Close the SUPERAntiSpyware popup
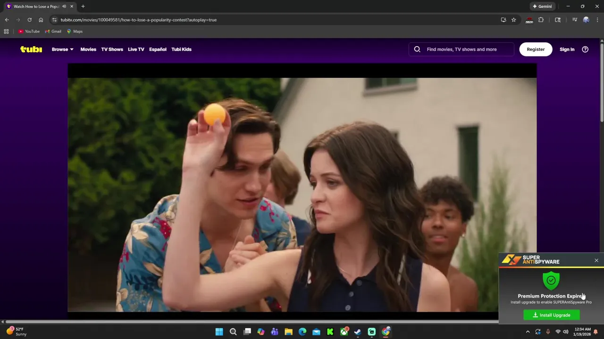Screen dimensions: 604x339 (596, 260)
